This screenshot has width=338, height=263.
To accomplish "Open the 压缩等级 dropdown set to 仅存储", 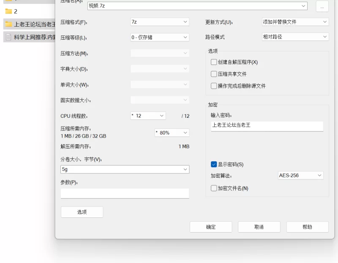I will (x=160, y=37).
